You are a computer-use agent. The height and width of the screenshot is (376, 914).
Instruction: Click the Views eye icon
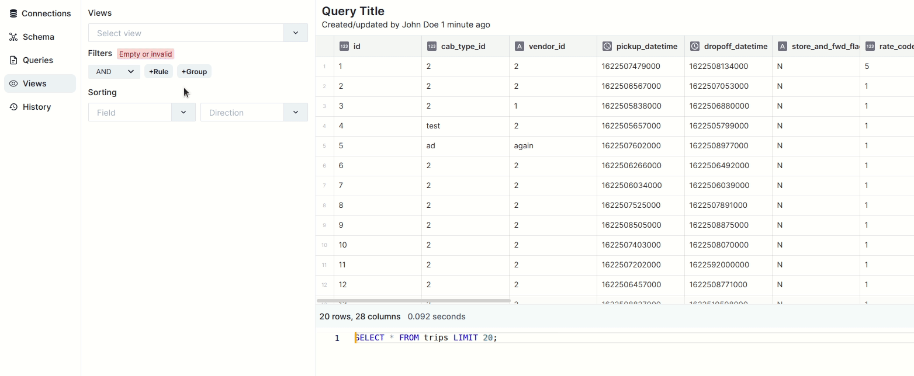13,83
